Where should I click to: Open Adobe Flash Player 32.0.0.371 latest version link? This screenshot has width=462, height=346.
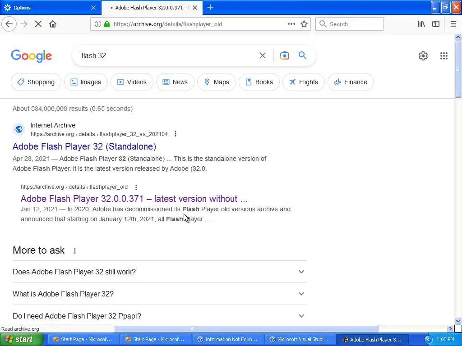click(134, 199)
